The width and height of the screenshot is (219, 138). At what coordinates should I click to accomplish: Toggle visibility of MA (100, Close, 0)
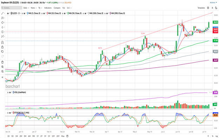tap(85, 13)
